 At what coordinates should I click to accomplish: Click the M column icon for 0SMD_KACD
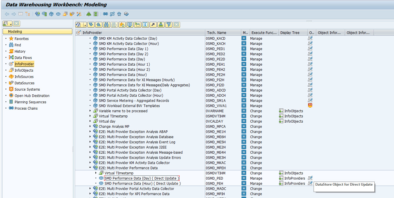coord(244,38)
